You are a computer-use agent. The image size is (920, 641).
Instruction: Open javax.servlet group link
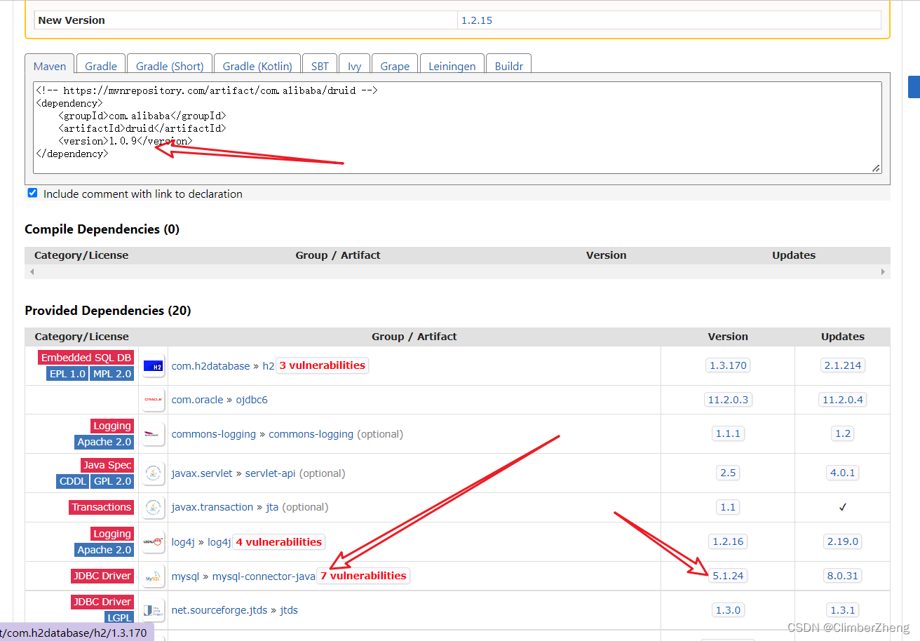coord(202,473)
